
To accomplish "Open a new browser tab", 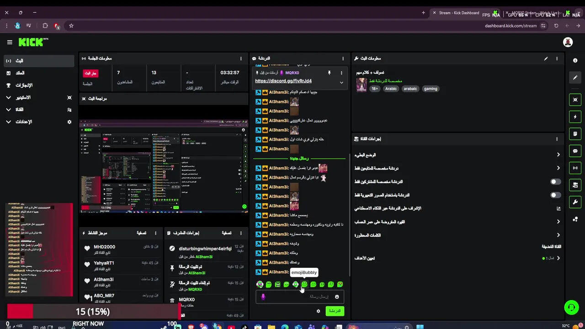I will [x=423, y=13].
